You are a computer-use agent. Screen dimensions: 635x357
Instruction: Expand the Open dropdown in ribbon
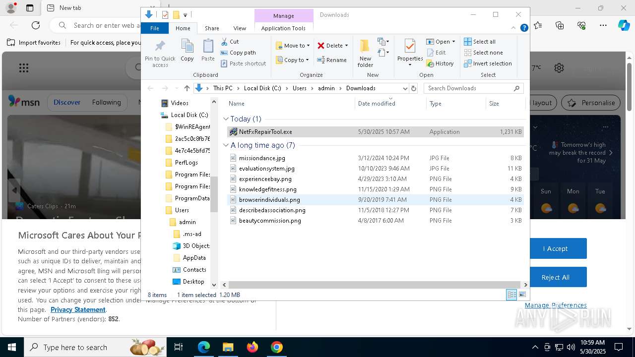(453, 42)
